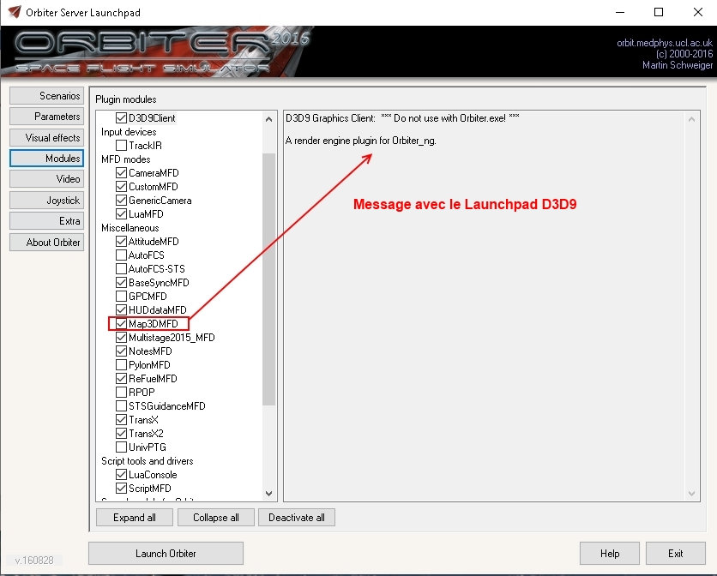Uncheck AttitudeMFD module
The height and width of the screenshot is (576, 717).
121,242
